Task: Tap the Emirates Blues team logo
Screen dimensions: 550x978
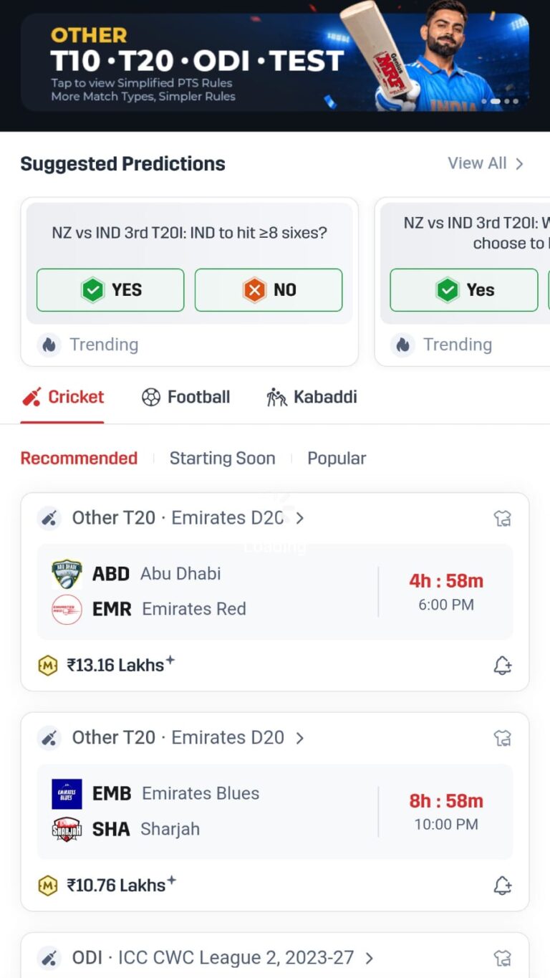Action: pyautogui.click(x=67, y=794)
